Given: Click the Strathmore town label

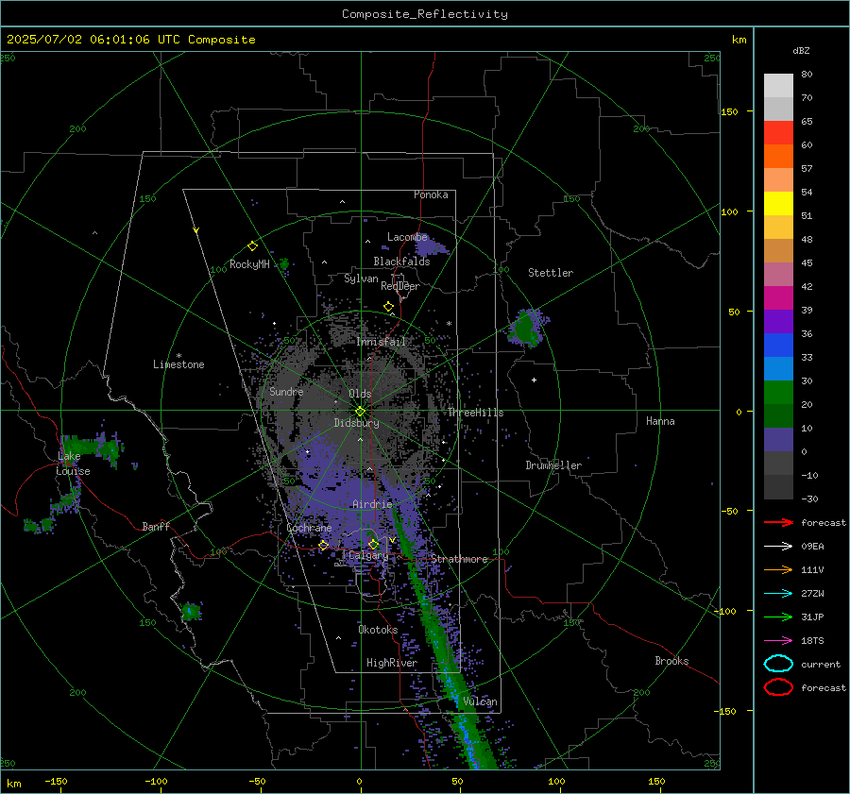Looking at the screenshot, I should tap(459, 559).
